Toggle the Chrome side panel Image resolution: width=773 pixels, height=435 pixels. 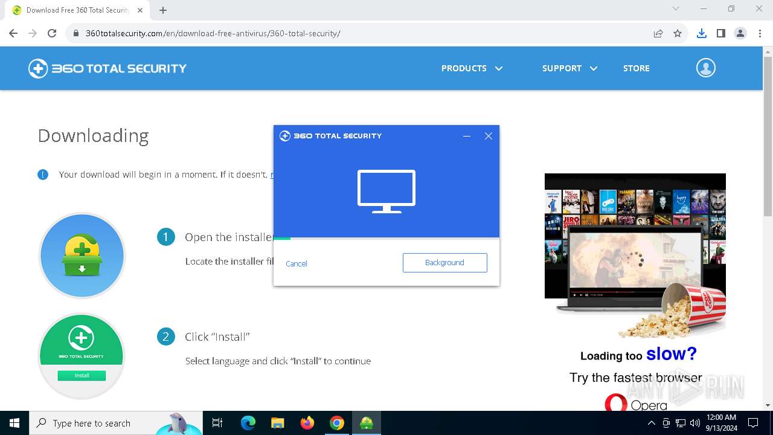pyautogui.click(x=720, y=33)
